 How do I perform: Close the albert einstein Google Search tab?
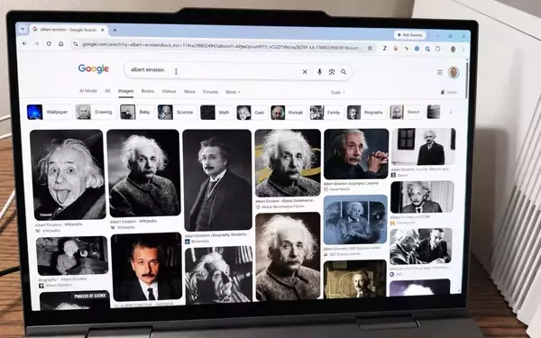103,30
